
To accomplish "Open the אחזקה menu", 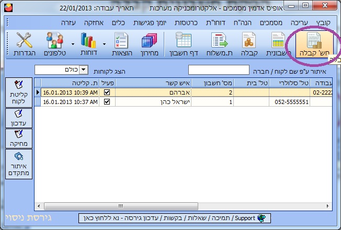I will tap(94, 22).
